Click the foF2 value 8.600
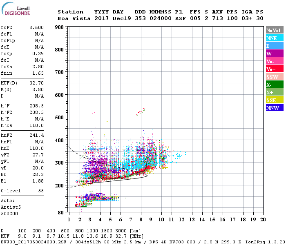Viewport: 286px width, 245px height. point(36,27)
